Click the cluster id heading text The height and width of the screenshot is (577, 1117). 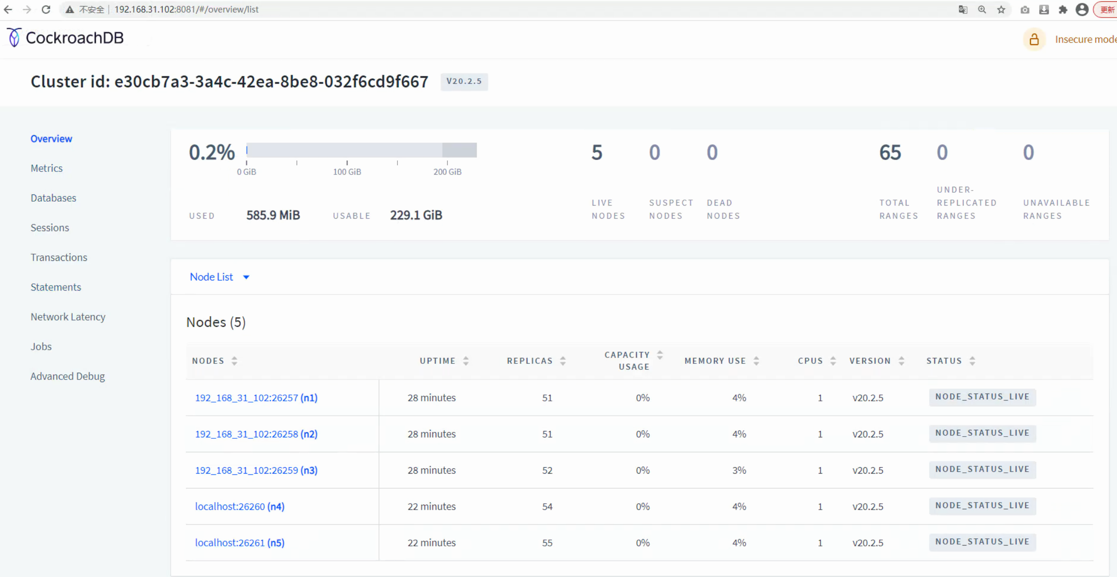pyautogui.click(x=229, y=81)
